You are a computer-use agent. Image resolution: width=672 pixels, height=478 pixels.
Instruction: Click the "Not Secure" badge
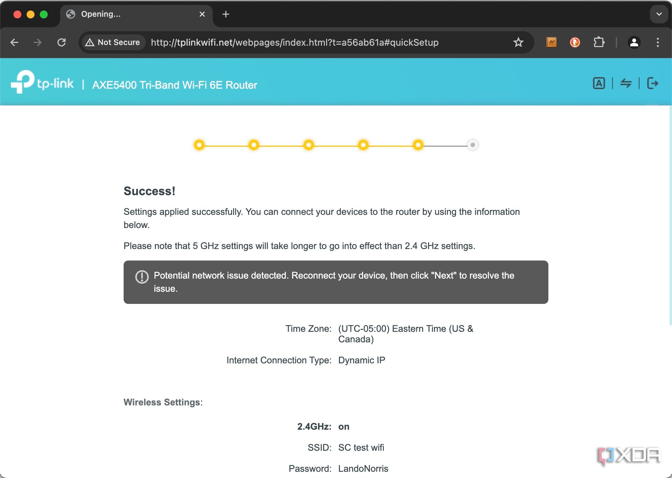click(113, 42)
